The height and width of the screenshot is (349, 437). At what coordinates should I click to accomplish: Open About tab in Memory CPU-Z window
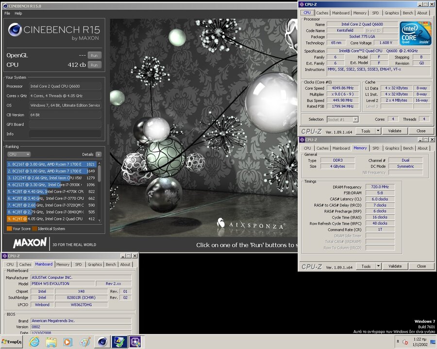point(422,148)
